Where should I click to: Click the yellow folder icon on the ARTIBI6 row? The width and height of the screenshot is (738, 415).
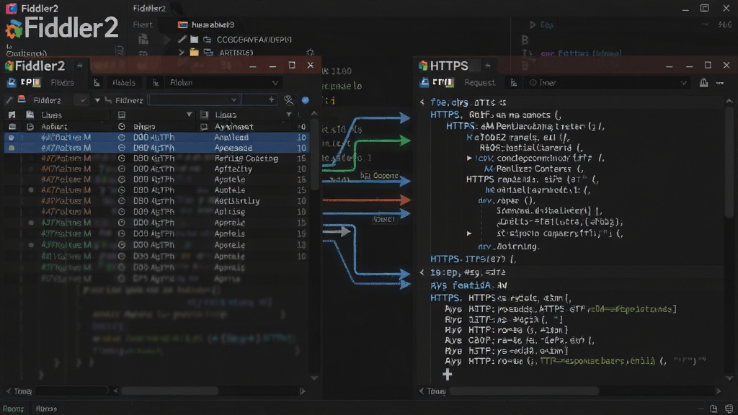[194, 53]
